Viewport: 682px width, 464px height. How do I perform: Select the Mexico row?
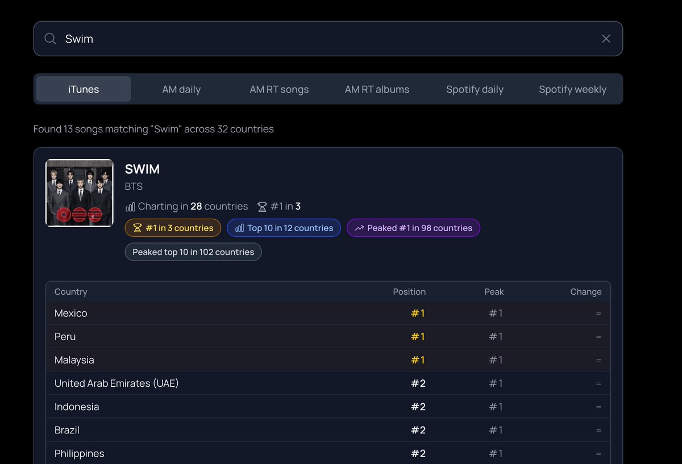coord(328,313)
